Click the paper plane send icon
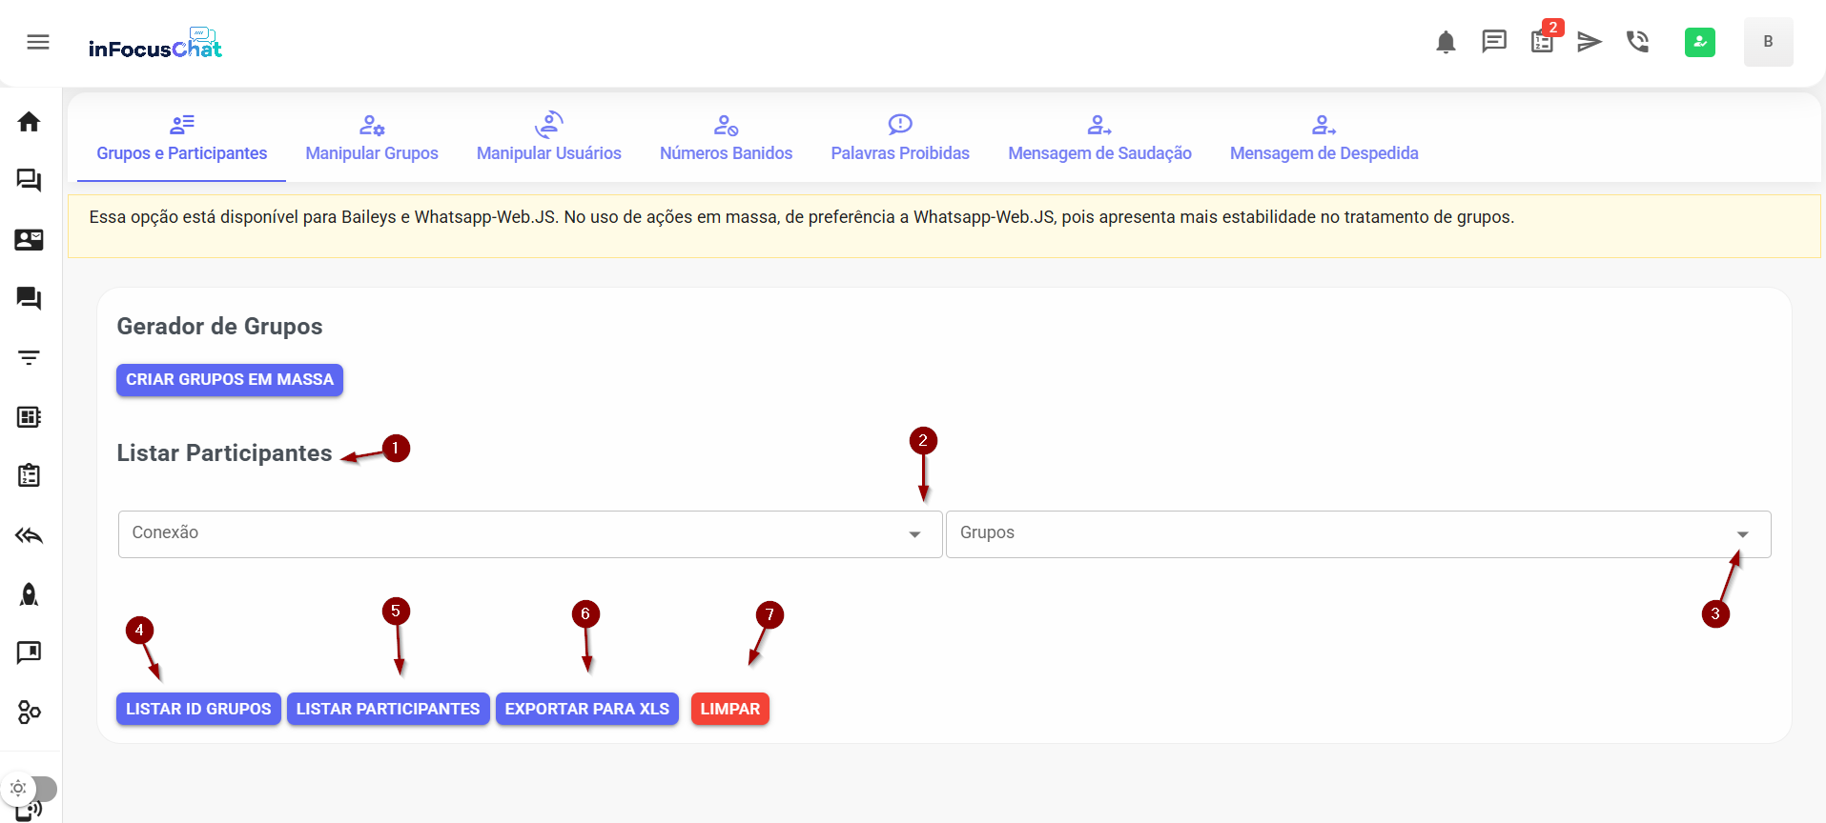1826x823 pixels. 1589,42
